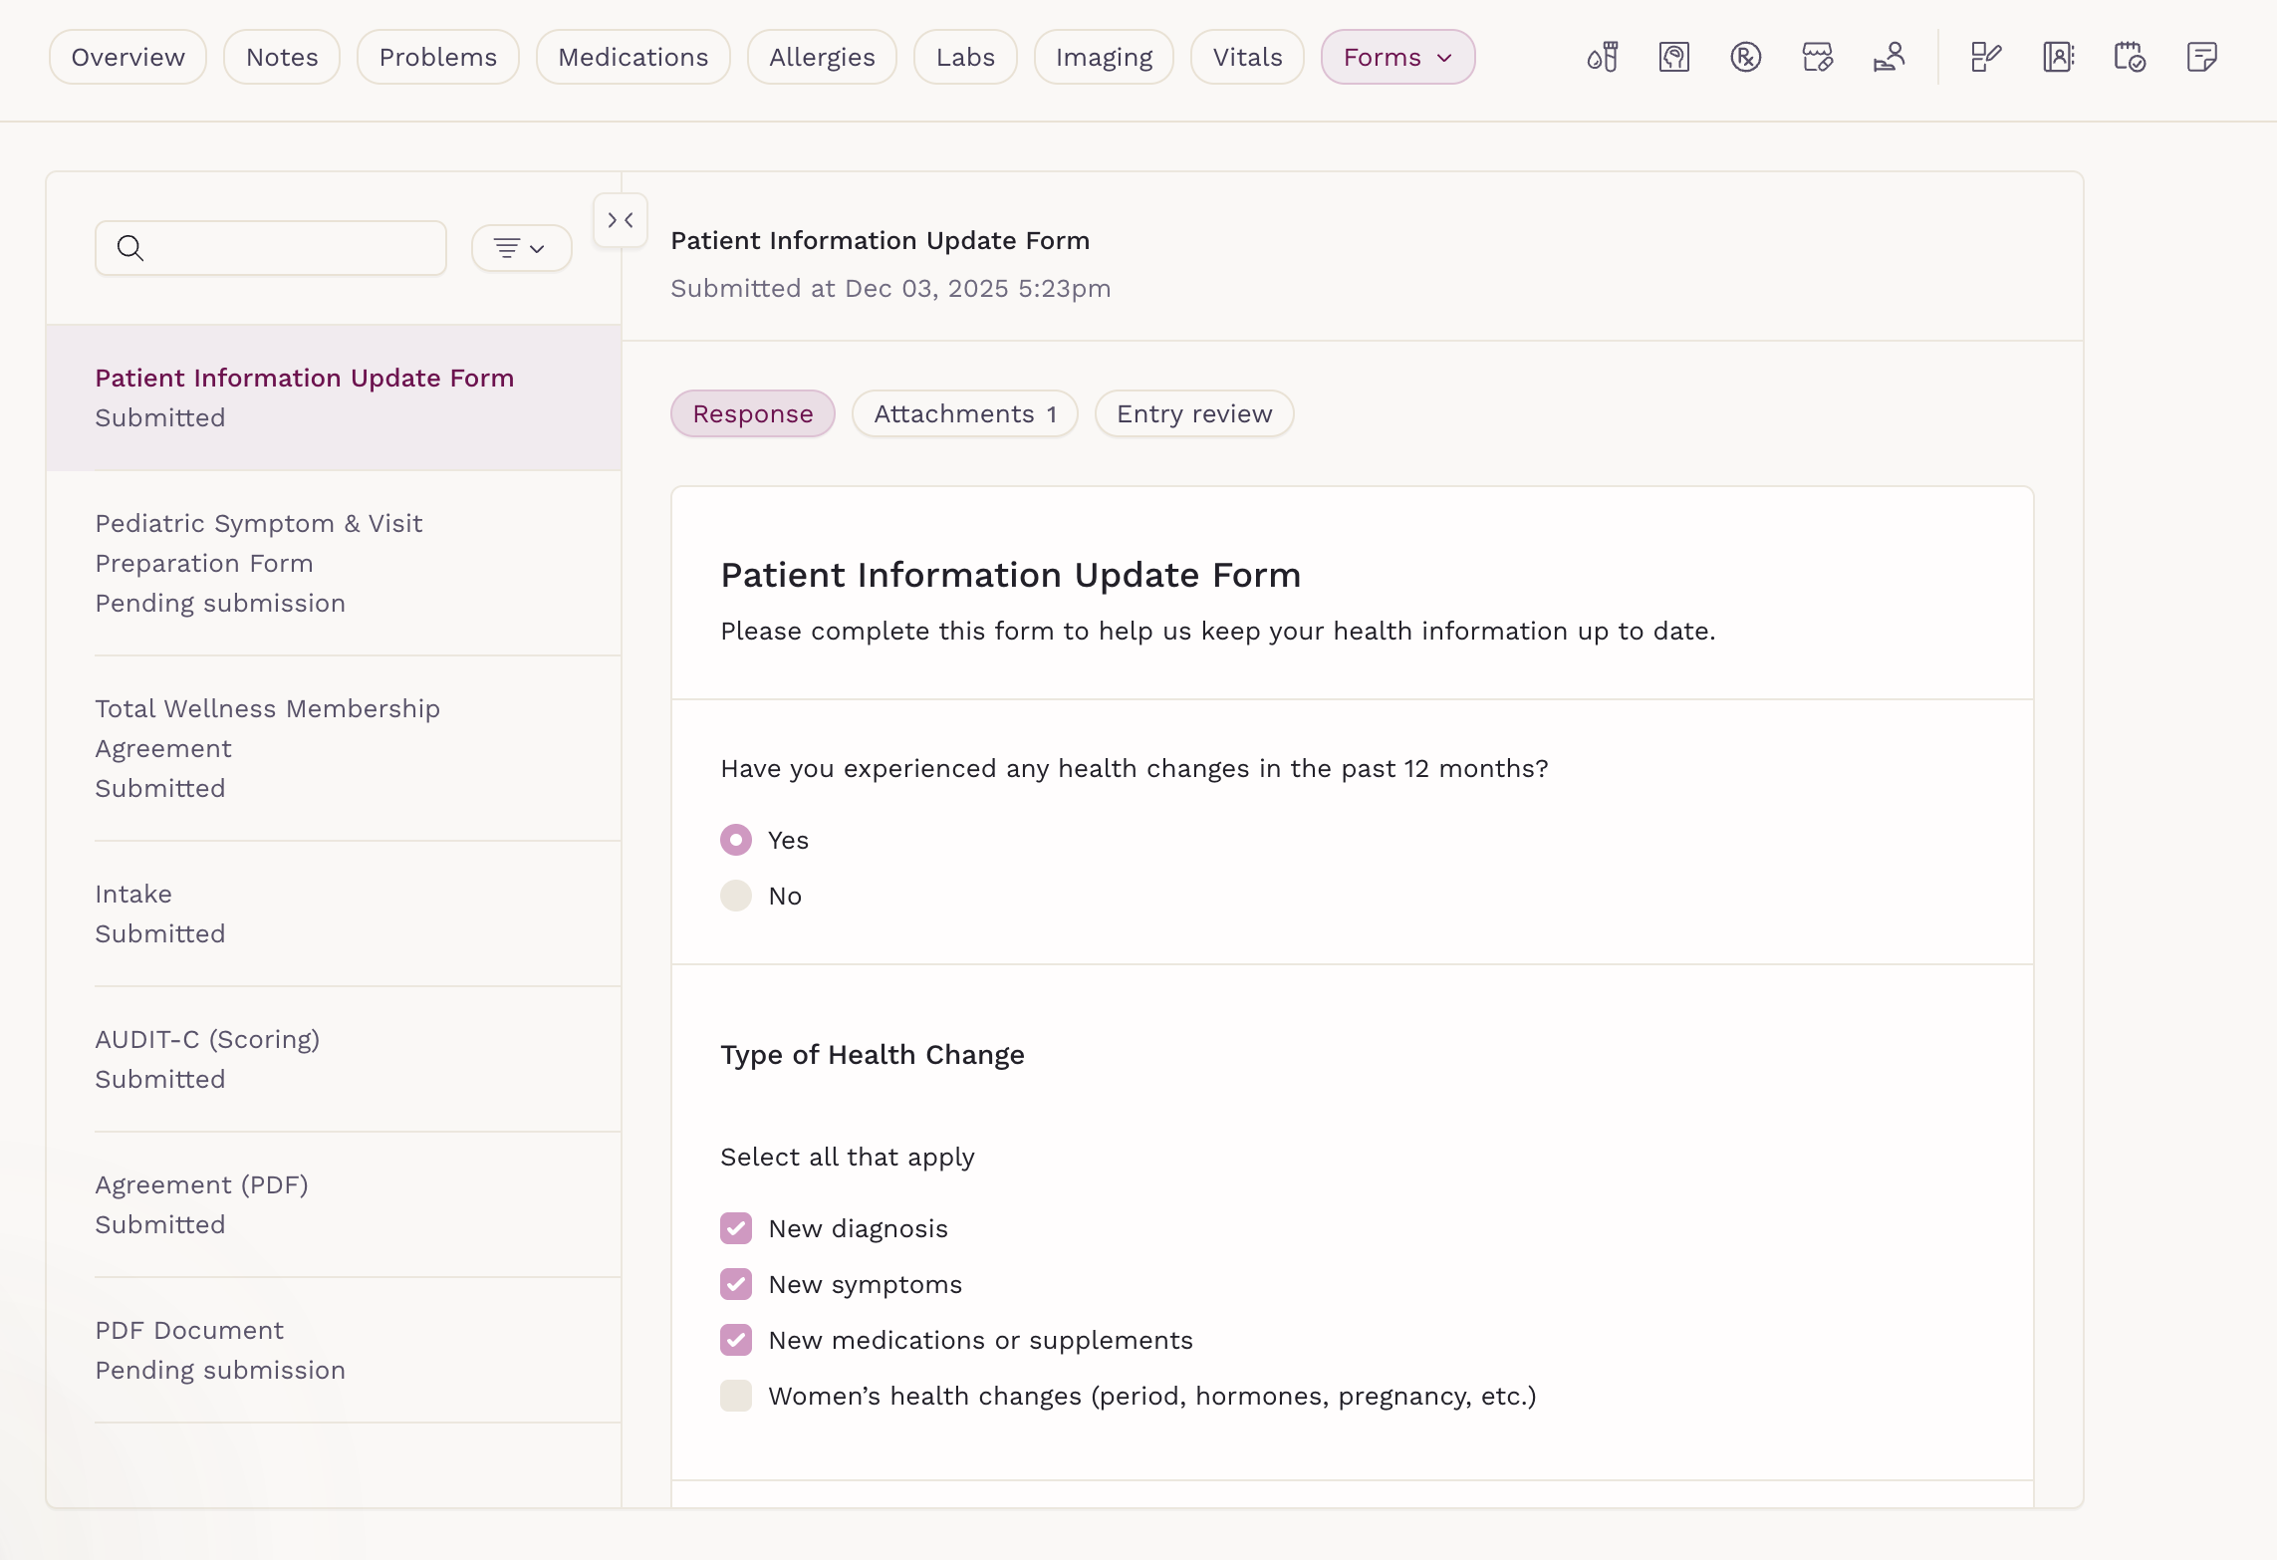
Task: Open the Medications section
Action: coord(632,57)
